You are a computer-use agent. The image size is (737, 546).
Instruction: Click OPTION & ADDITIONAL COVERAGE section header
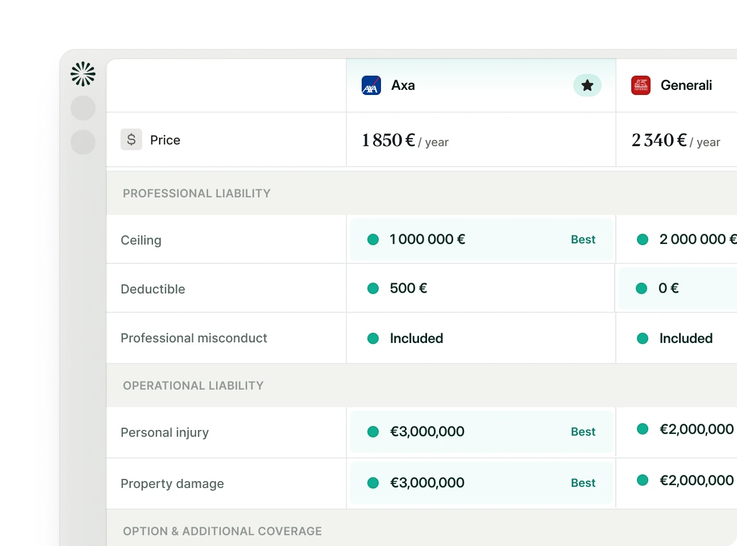[x=222, y=531]
